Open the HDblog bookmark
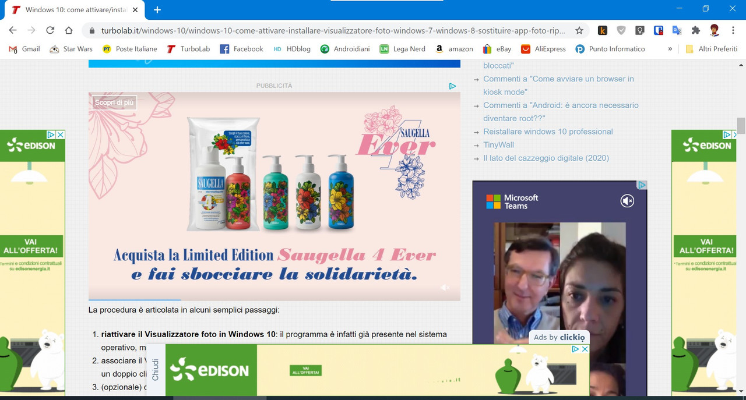Image resolution: width=746 pixels, height=400 pixels. [292, 49]
